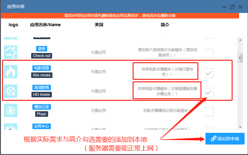Uncheck the 高清影院 HD movie checkbox

[x=209, y=92]
